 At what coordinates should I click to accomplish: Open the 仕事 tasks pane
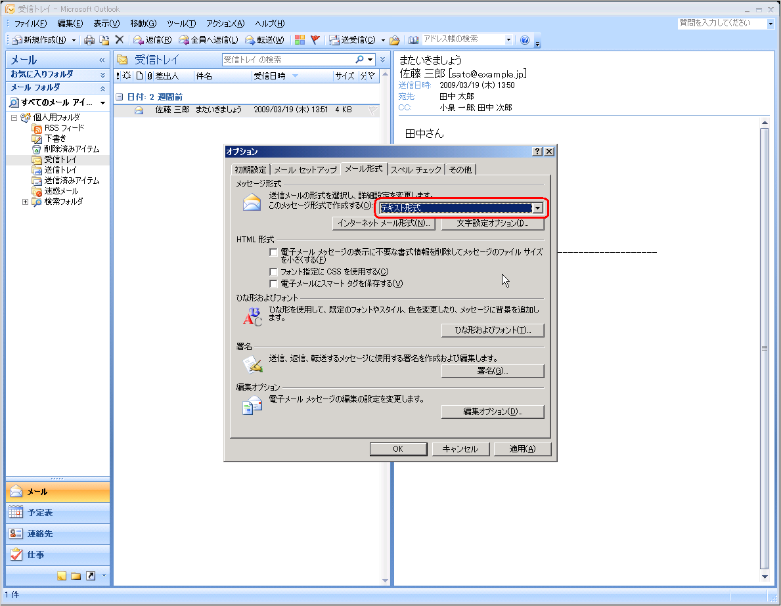57,554
